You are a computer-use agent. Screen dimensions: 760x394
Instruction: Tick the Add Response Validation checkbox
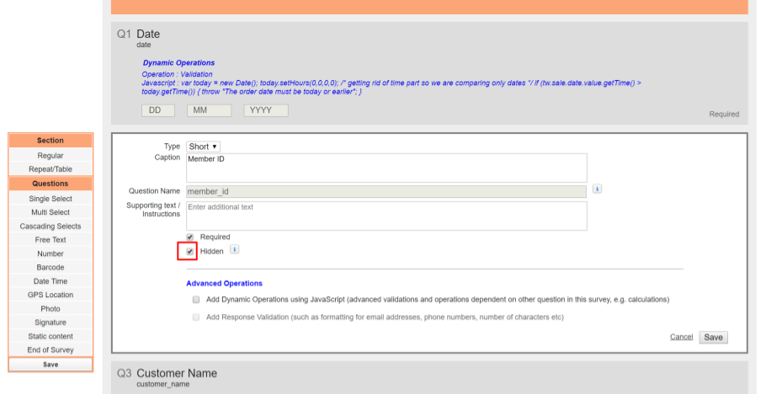click(196, 317)
